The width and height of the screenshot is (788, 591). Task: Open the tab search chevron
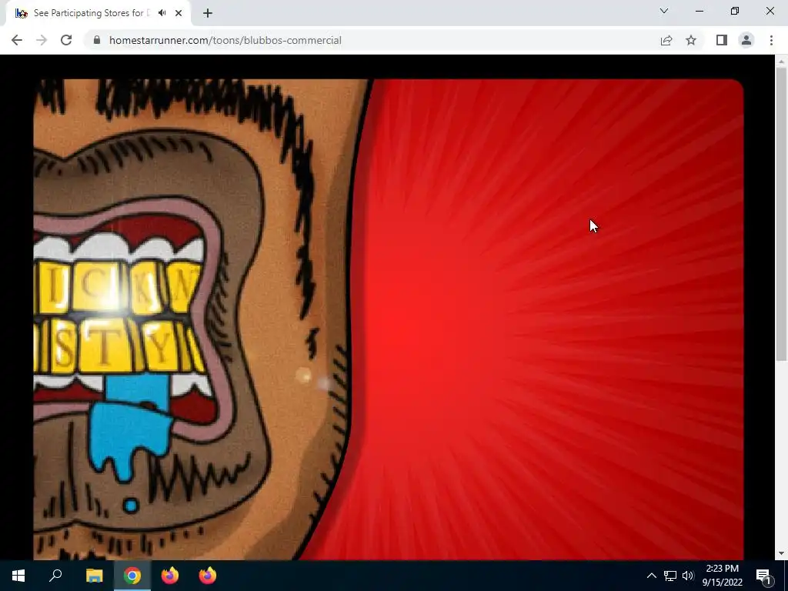[x=664, y=11]
